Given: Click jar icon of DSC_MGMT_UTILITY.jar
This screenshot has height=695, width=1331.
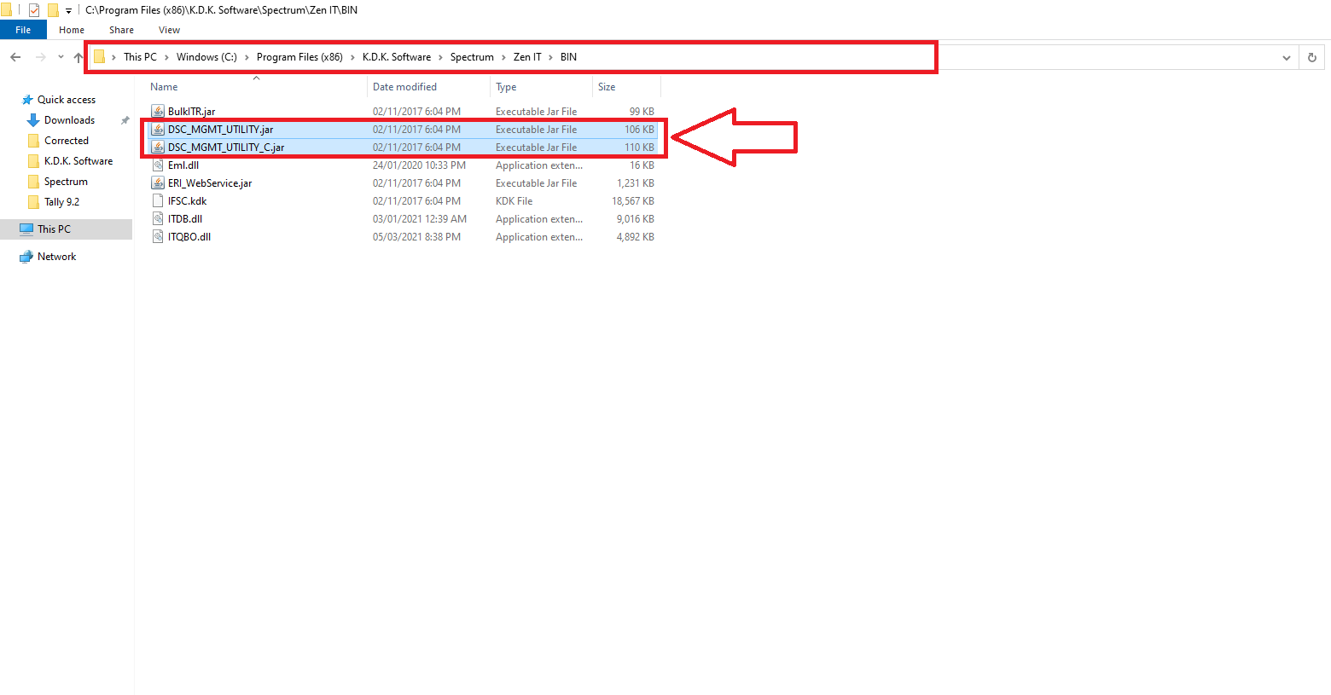Looking at the screenshot, I should pyautogui.click(x=158, y=130).
